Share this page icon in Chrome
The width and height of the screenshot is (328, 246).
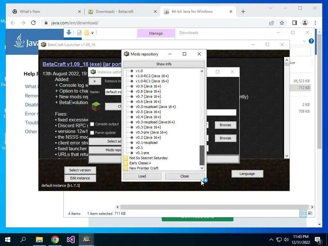pyautogui.click(x=272, y=23)
